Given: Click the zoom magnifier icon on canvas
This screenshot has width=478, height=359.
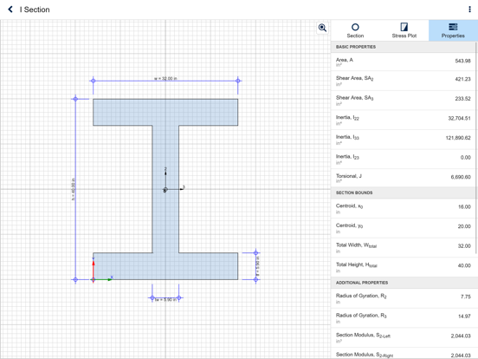Looking at the screenshot, I should 322,28.
